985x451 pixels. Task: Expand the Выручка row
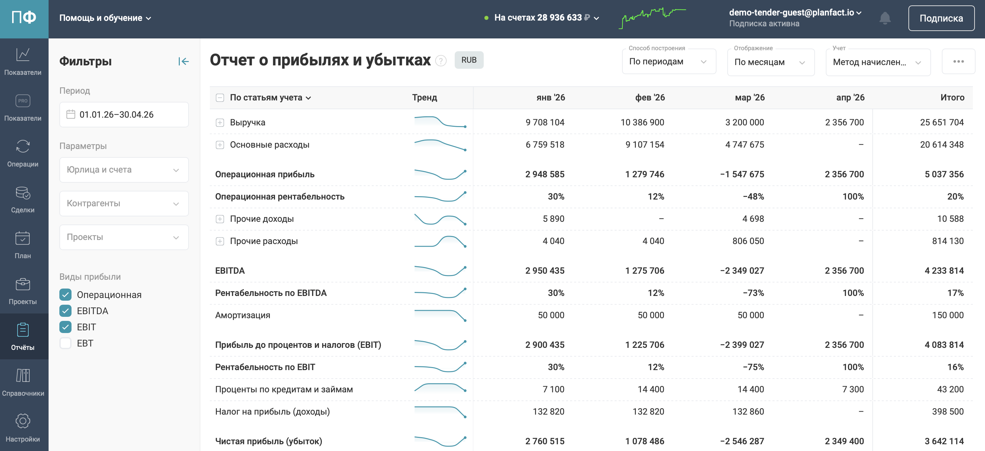click(220, 123)
